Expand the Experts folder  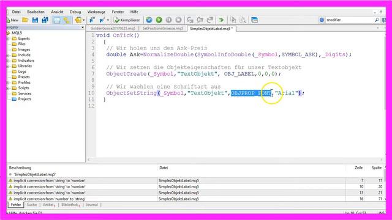coord(8,38)
